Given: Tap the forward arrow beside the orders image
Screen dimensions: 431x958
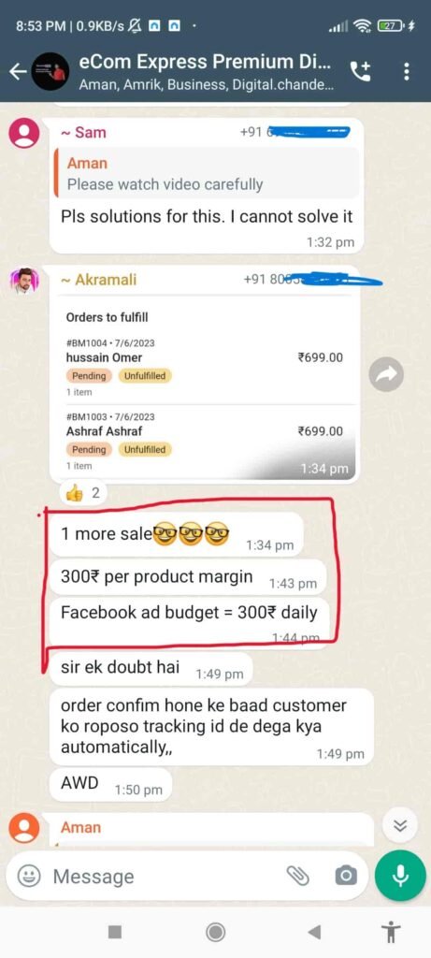Looking at the screenshot, I should point(386,374).
